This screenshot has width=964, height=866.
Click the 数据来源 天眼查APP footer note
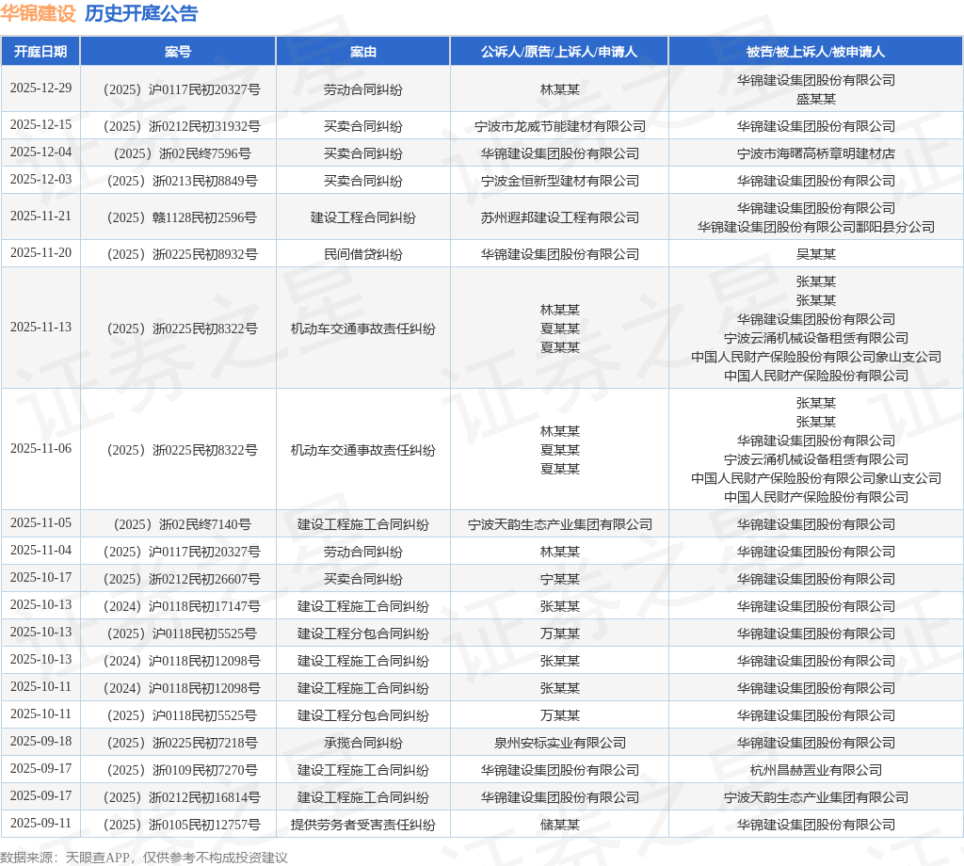click(144, 858)
